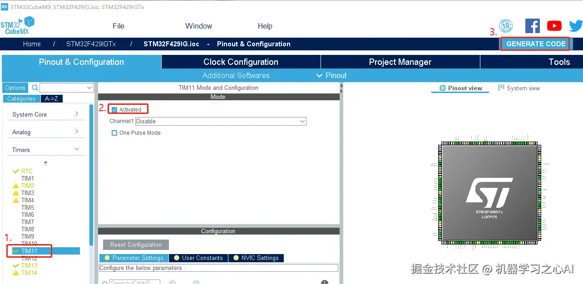Switch to Clock Configuration tab
This screenshot has width=583, height=284.
[241, 62]
